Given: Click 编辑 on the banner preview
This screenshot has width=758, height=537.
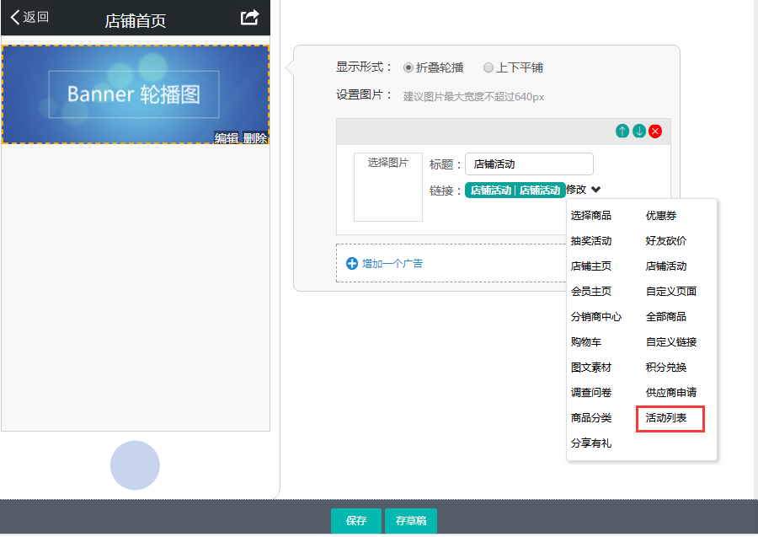Looking at the screenshot, I should [x=227, y=138].
